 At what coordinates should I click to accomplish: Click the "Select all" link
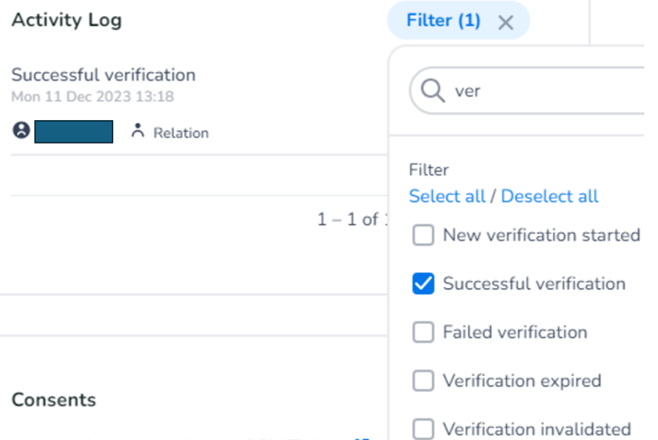[x=446, y=196]
